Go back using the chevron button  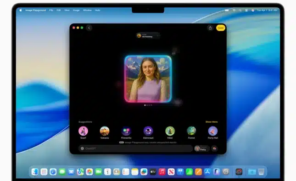[x=89, y=28]
